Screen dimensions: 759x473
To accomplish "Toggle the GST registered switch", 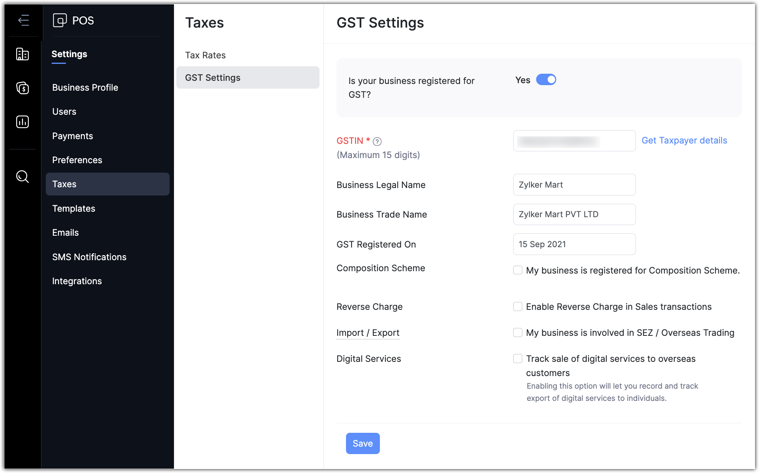I will 546,80.
